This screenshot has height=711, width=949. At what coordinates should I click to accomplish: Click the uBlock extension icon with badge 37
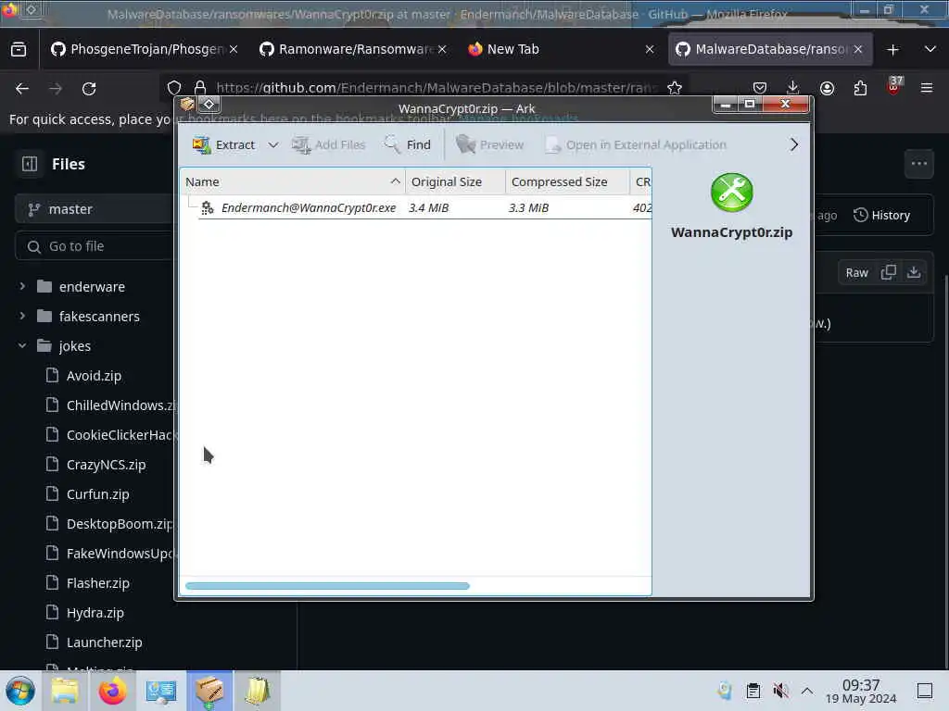click(x=893, y=86)
